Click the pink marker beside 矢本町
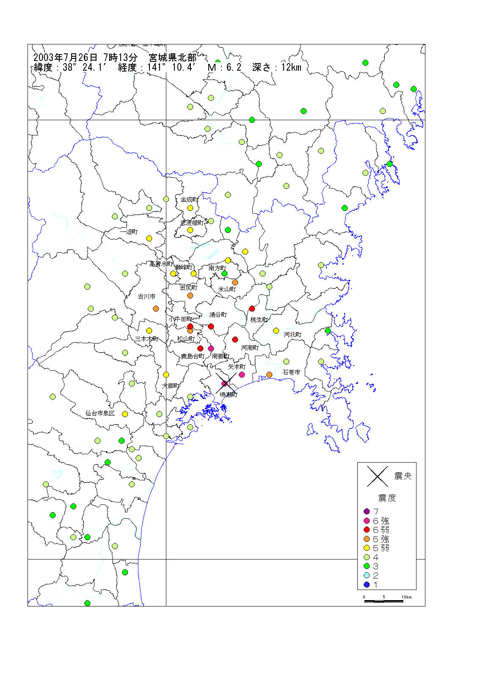The image size is (480, 678). tap(242, 375)
